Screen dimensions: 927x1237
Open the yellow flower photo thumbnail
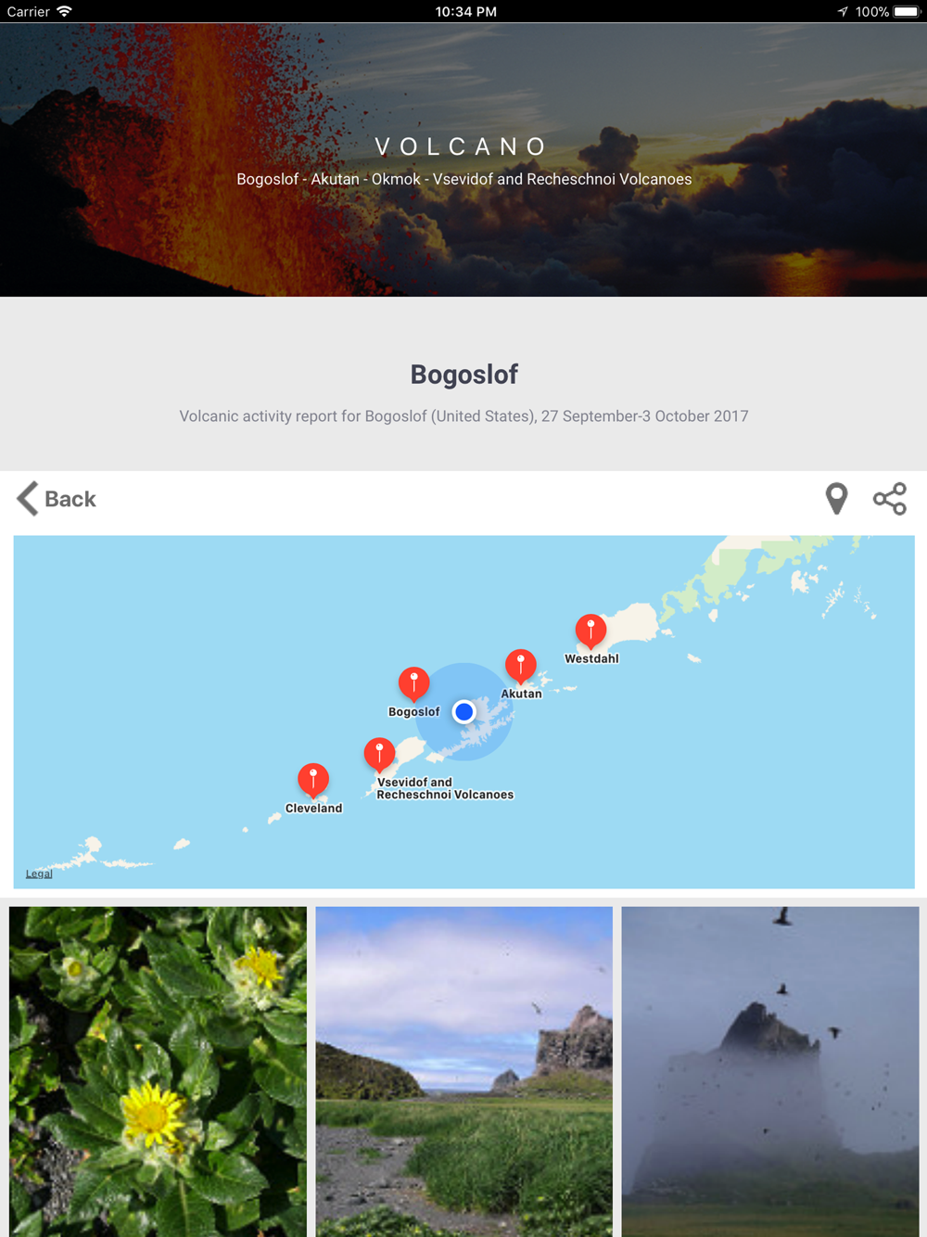point(158,1072)
